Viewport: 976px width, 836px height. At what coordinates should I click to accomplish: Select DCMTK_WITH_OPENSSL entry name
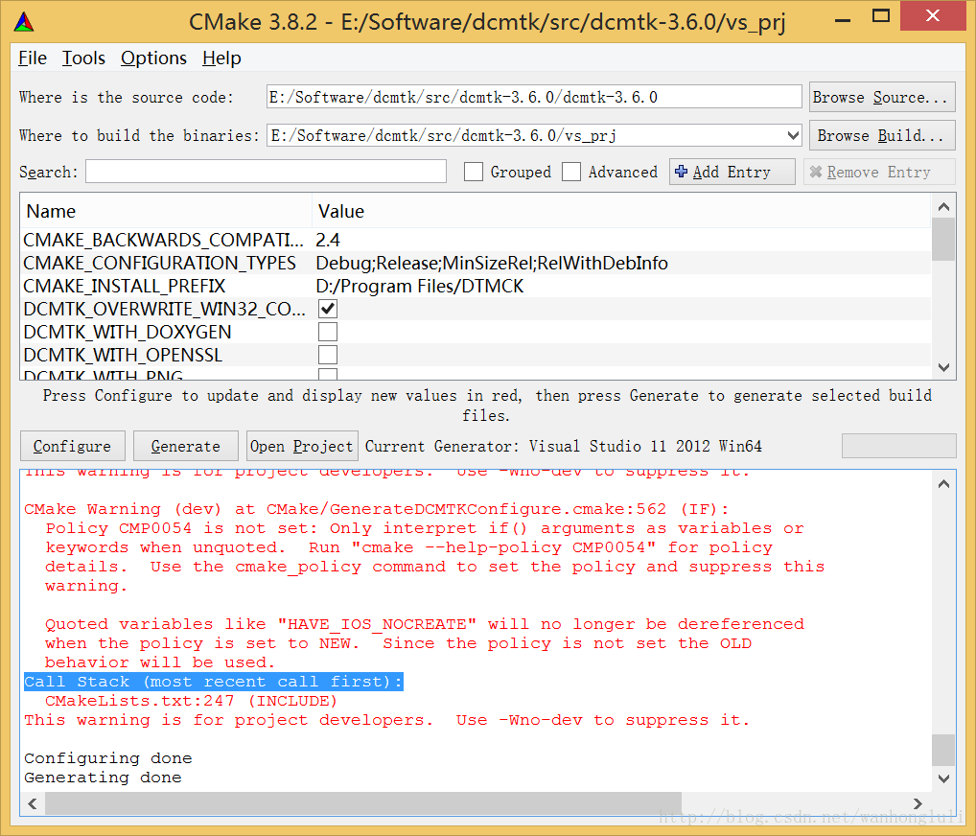(x=123, y=356)
